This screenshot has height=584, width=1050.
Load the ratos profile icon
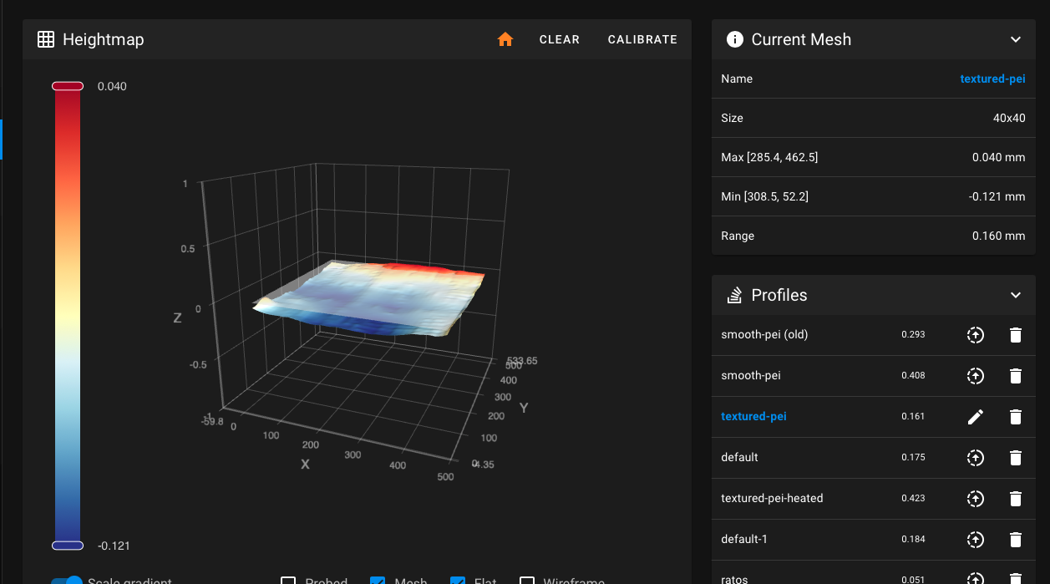tap(976, 578)
